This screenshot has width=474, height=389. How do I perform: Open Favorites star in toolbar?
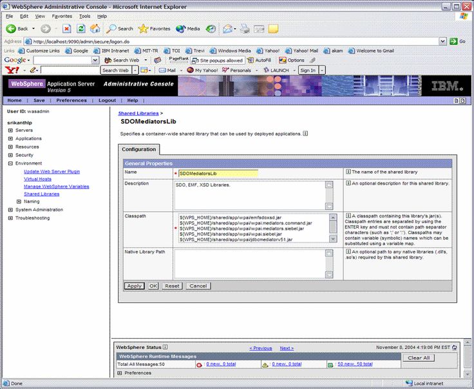pyautogui.click(x=154, y=29)
